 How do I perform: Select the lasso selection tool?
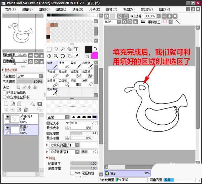coord(56,49)
